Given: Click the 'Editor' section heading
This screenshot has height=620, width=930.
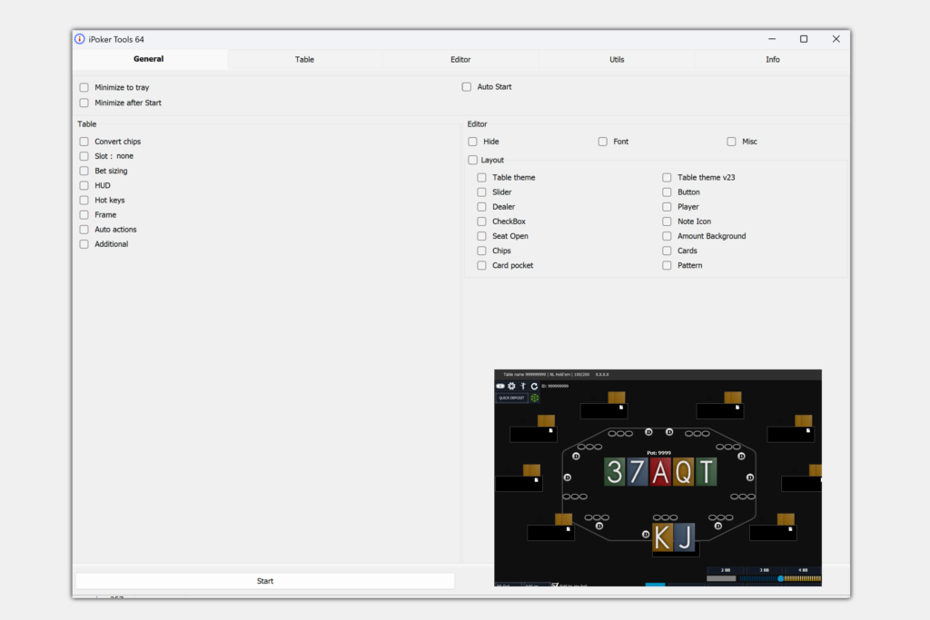Looking at the screenshot, I should (x=477, y=123).
